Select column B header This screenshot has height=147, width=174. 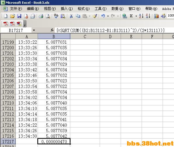tap(54, 36)
